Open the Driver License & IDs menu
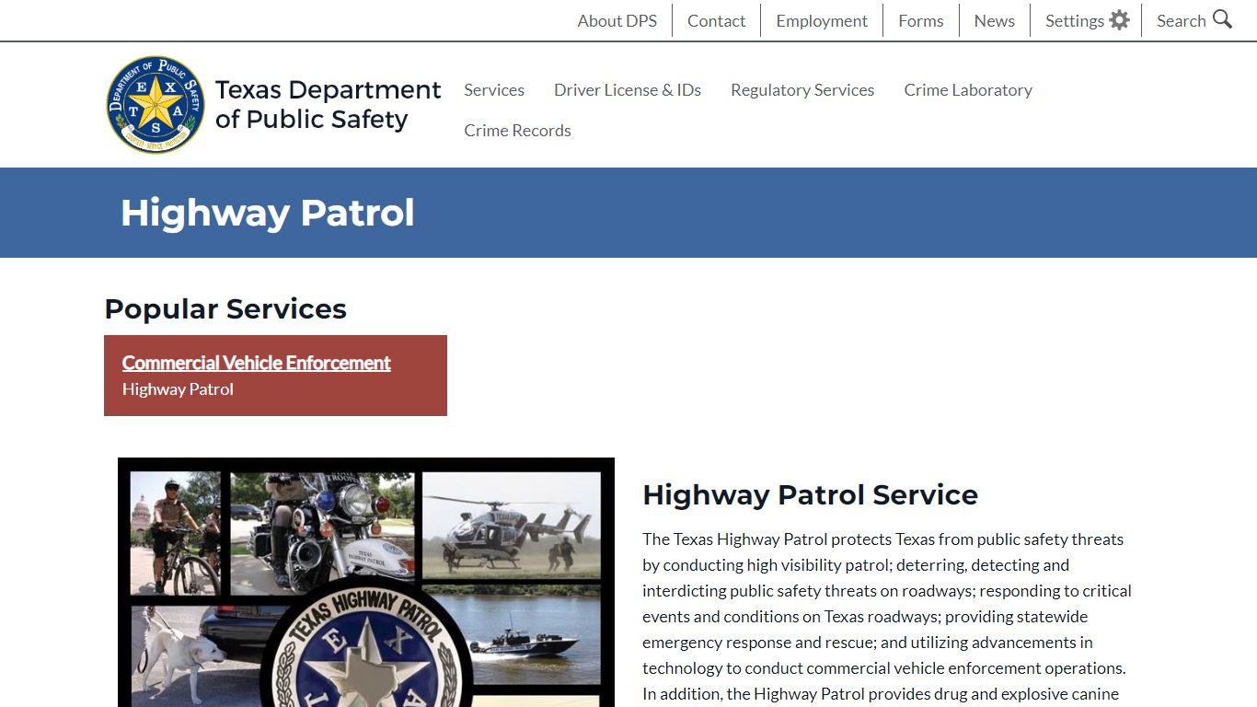1257x707 pixels. (x=628, y=89)
